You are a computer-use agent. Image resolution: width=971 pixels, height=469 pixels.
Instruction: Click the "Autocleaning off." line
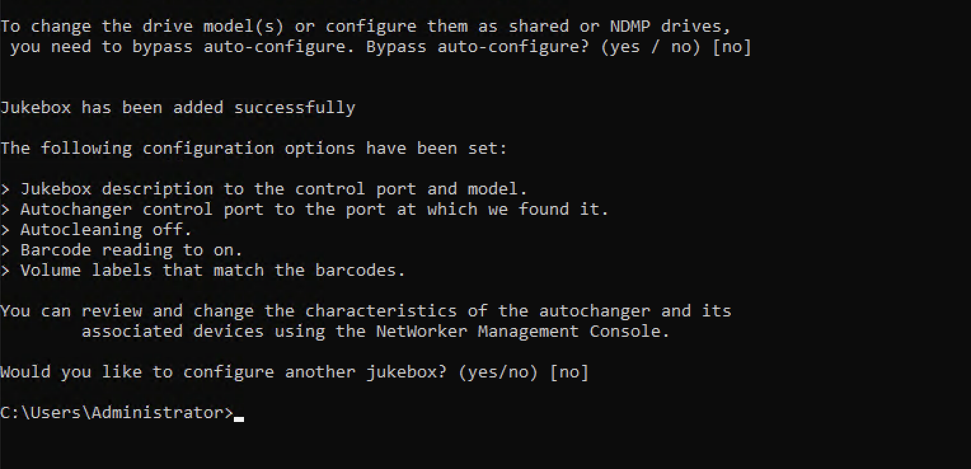[105, 229]
